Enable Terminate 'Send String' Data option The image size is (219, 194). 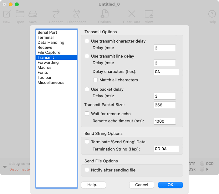87,142
